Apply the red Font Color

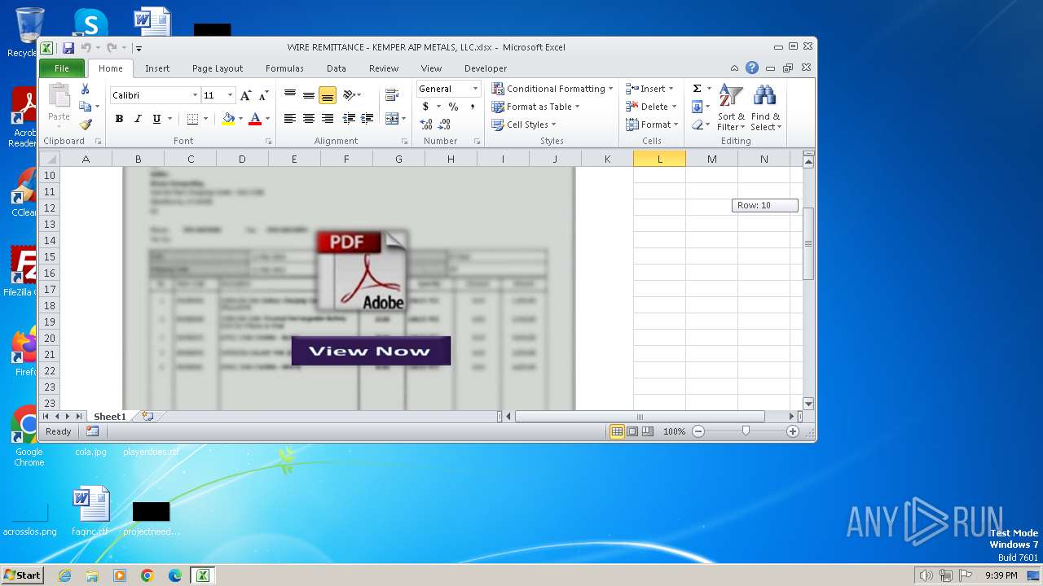(x=255, y=119)
